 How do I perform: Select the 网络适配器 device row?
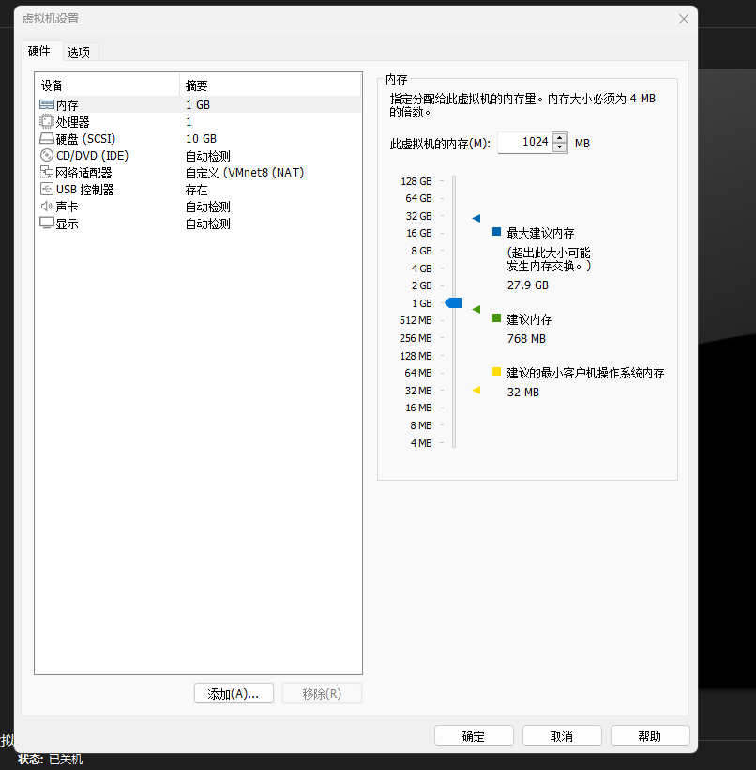(x=198, y=173)
